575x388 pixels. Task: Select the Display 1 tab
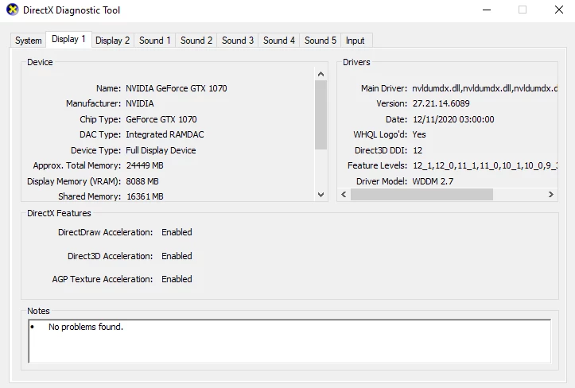(x=68, y=39)
